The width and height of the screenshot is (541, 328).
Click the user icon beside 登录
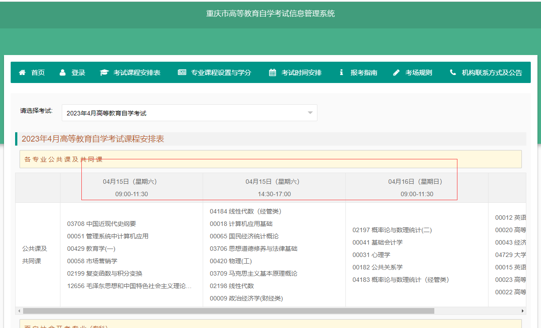click(x=63, y=72)
